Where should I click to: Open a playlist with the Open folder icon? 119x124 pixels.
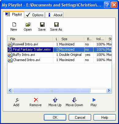[x=28, y=25]
